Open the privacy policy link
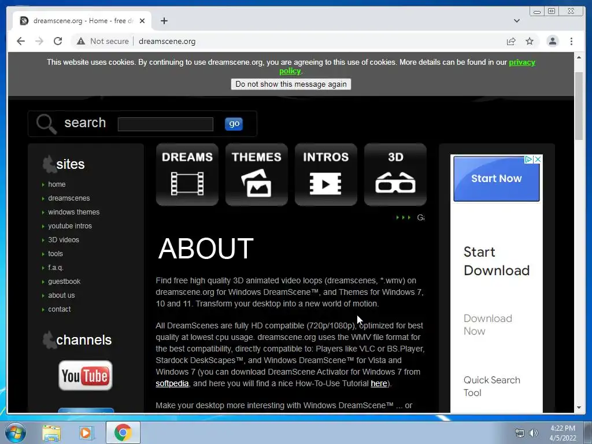 click(x=522, y=62)
